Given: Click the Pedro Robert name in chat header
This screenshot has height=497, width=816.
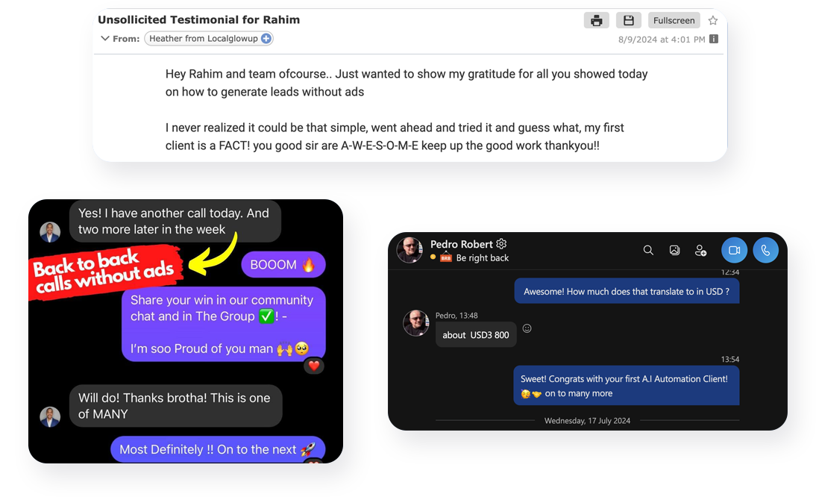Looking at the screenshot, I should [462, 244].
